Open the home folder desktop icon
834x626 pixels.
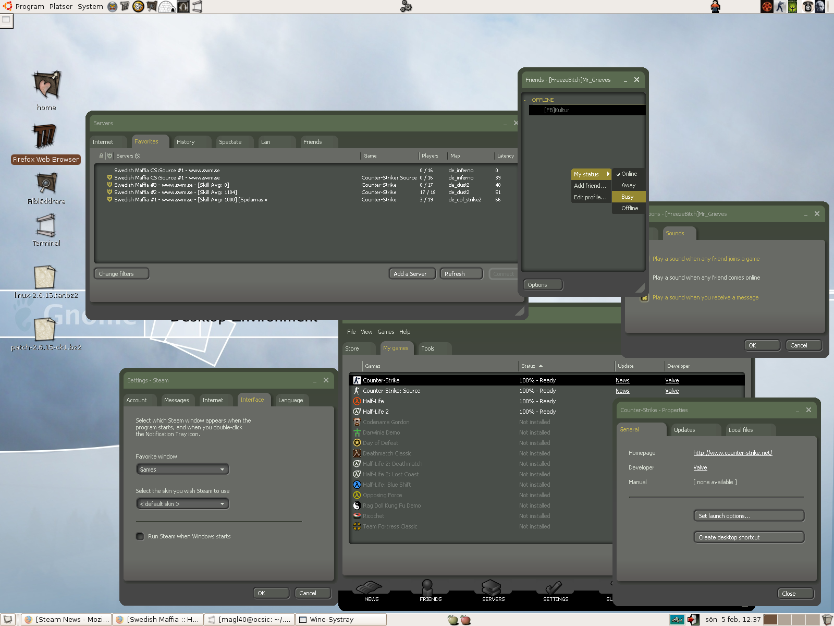tap(46, 85)
